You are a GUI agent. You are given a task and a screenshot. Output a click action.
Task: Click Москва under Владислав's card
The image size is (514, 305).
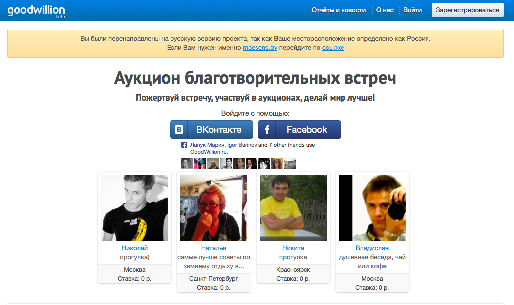coord(372,279)
